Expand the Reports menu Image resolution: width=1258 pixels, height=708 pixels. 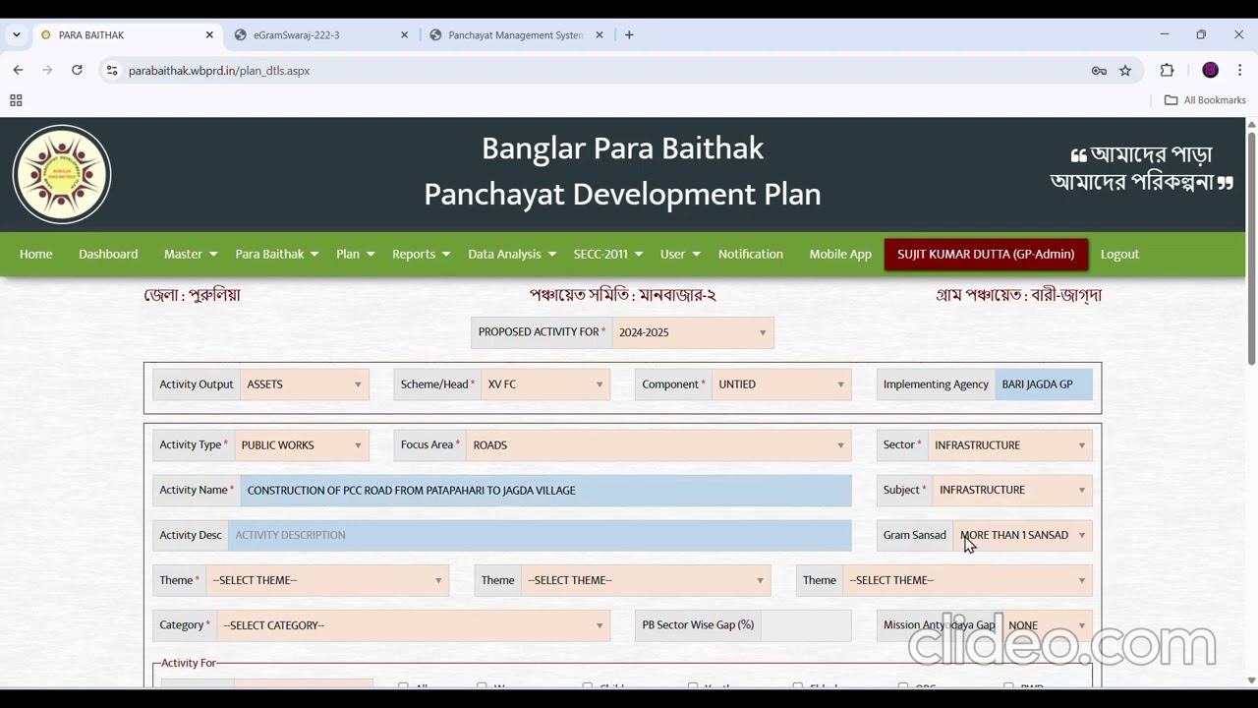click(x=421, y=254)
